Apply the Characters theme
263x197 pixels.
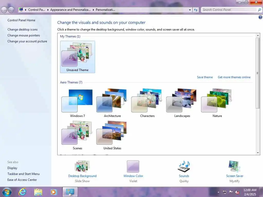(147, 103)
